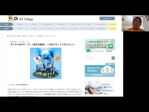Image resolution: width=149 pixels, height=112 pixels.
Task: Open the これからの投資の選びかた banner
Action: 100,88
